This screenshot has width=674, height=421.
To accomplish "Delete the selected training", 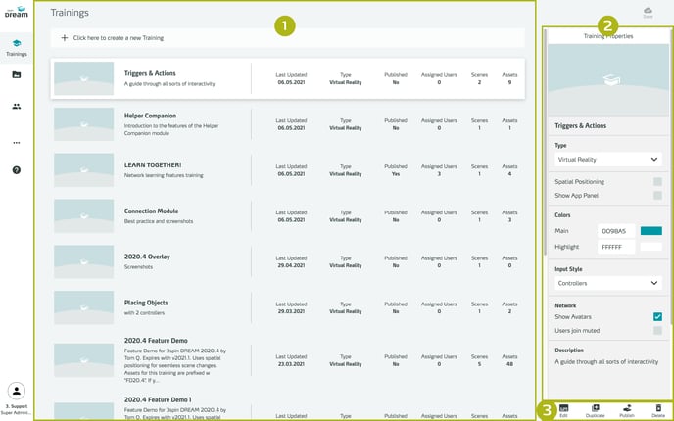I will coord(658,410).
